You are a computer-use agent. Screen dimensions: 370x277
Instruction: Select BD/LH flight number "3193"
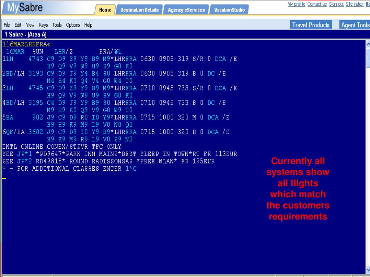click(x=36, y=74)
